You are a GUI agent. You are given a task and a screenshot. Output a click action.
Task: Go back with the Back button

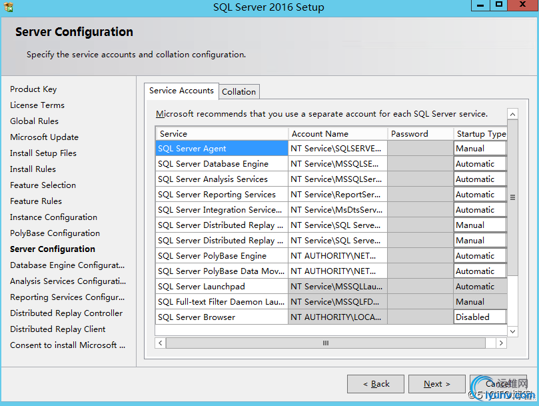[x=376, y=383]
